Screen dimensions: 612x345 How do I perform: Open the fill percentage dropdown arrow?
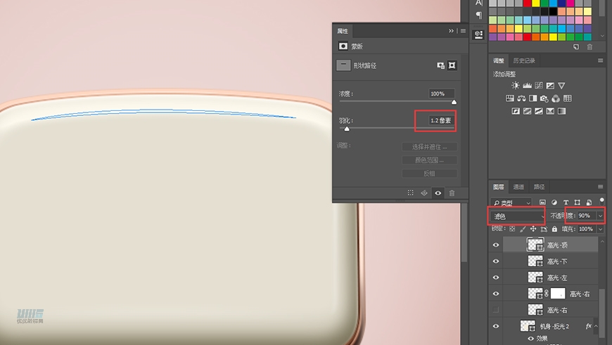coord(600,229)
